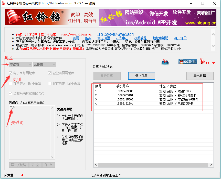This screenshot has height=179, width=221.
Task: Click the V3.79 version bell icon
Action: (x=203, y=61)
